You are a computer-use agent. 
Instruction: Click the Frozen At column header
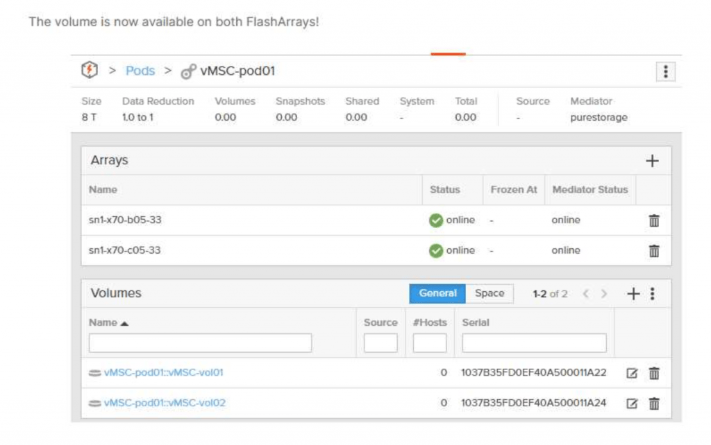point(514,190)
